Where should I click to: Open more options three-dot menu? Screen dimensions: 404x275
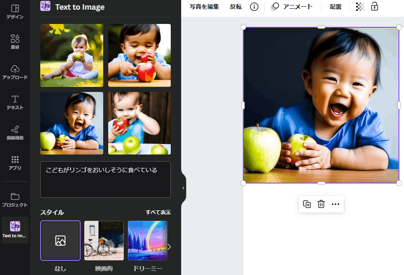(x=335, y=204)
